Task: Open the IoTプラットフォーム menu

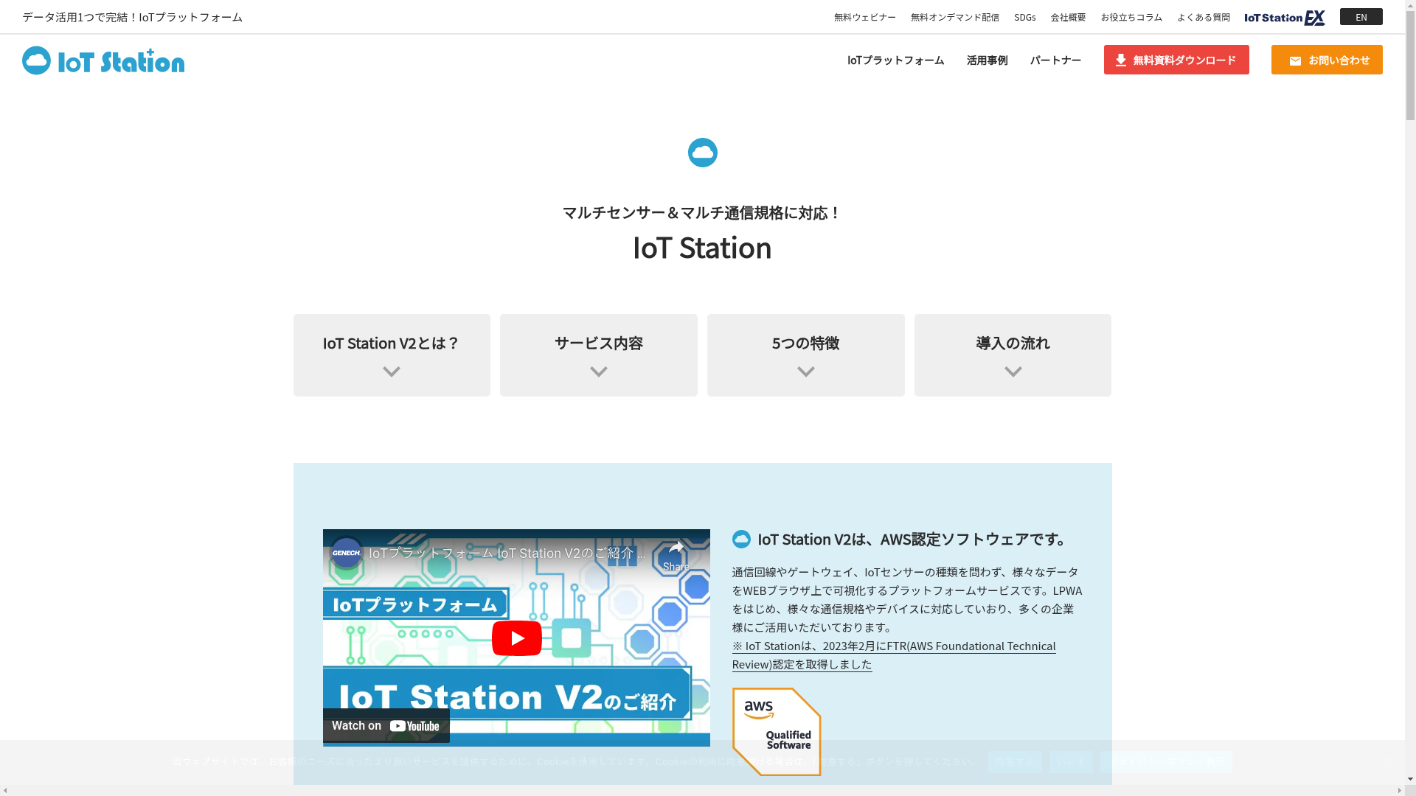Action: (x=895, y=60)
